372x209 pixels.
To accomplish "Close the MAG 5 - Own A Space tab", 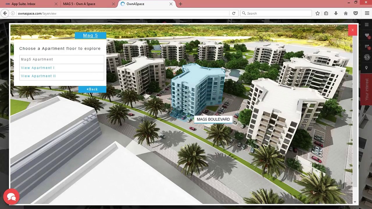I will coord(114,4).
